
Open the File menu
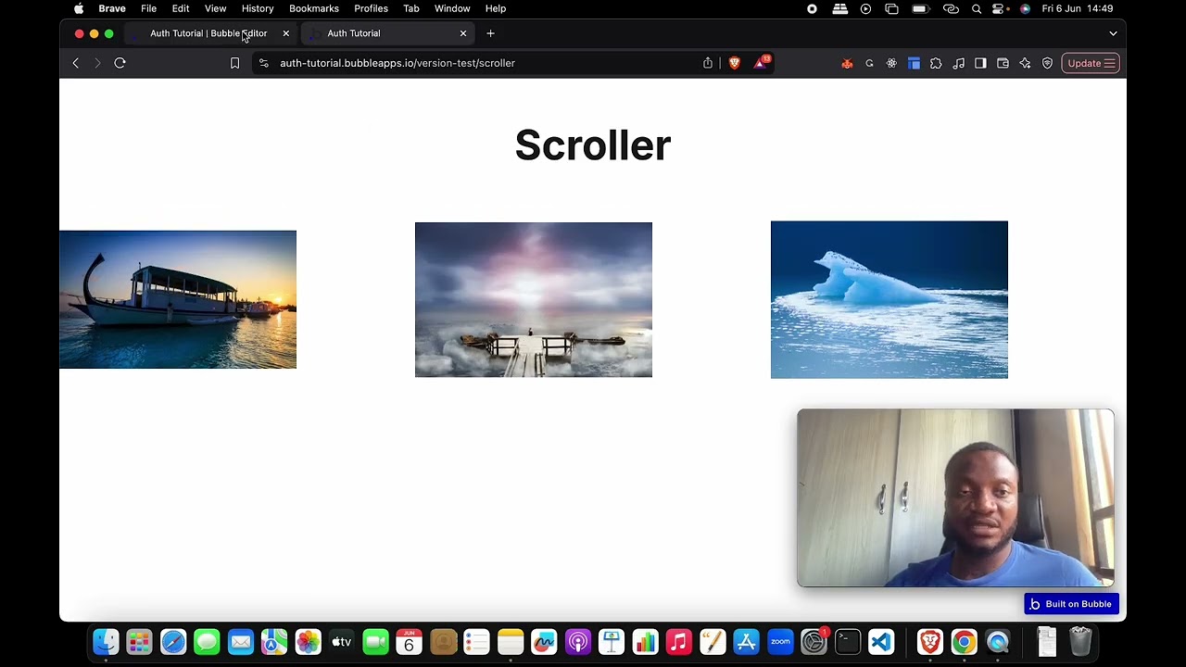[148, 8]
